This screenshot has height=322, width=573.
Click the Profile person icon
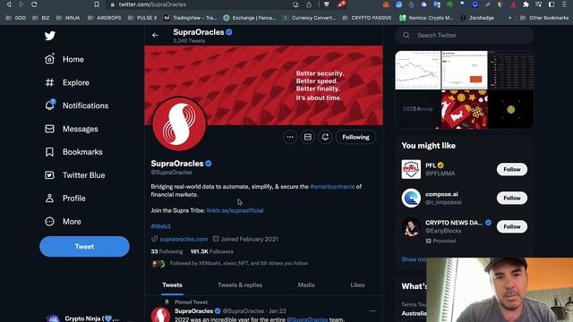(x=50, y=199)
